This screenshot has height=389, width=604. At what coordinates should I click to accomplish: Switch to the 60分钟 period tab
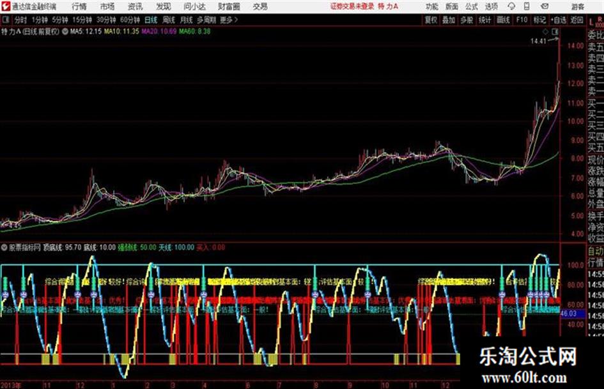coord(130,20)
